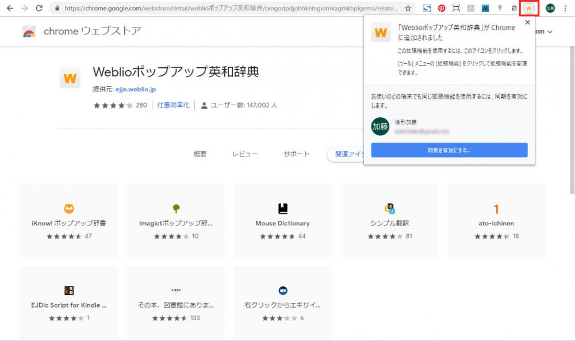Switch to the レビュー tab
Image resolution: width=575 pixels, height=341 pixels.
(x=244, y=154)
